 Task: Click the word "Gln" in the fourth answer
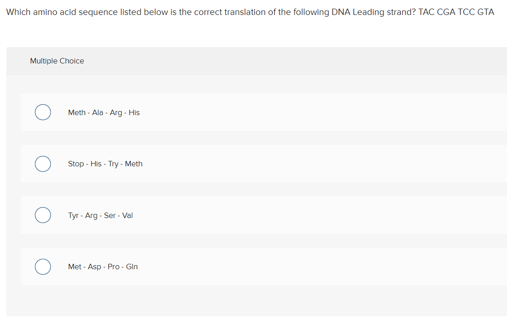click(x=132, y=267)
